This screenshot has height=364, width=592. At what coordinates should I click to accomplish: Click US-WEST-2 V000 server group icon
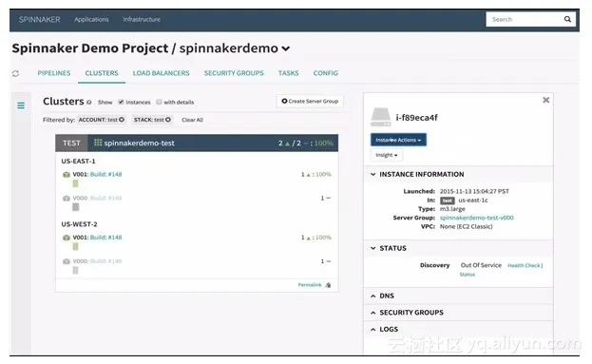point(67,261)
